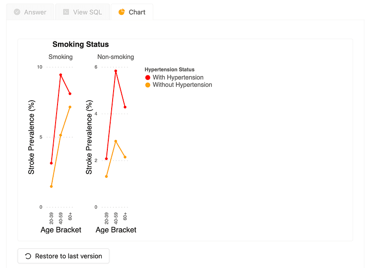This screenshot has width=369, height=268.
Task: Click the orange Without Hypertension legend dot
Action: coord(148,85)
